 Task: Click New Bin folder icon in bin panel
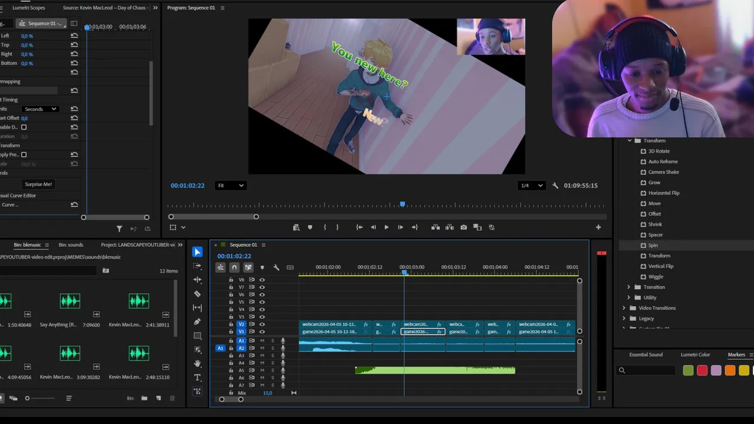[x=144, y=398]
